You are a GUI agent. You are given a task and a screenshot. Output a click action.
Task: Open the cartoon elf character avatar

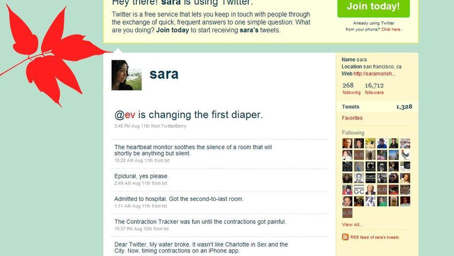coord(370,143)
